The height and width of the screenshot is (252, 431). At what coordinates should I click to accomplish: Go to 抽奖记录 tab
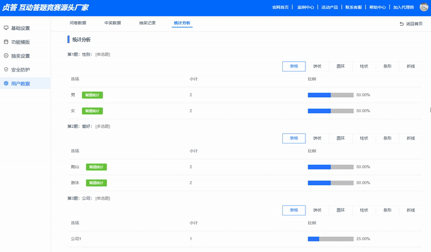pyautogui.click(x=147, y=23)
